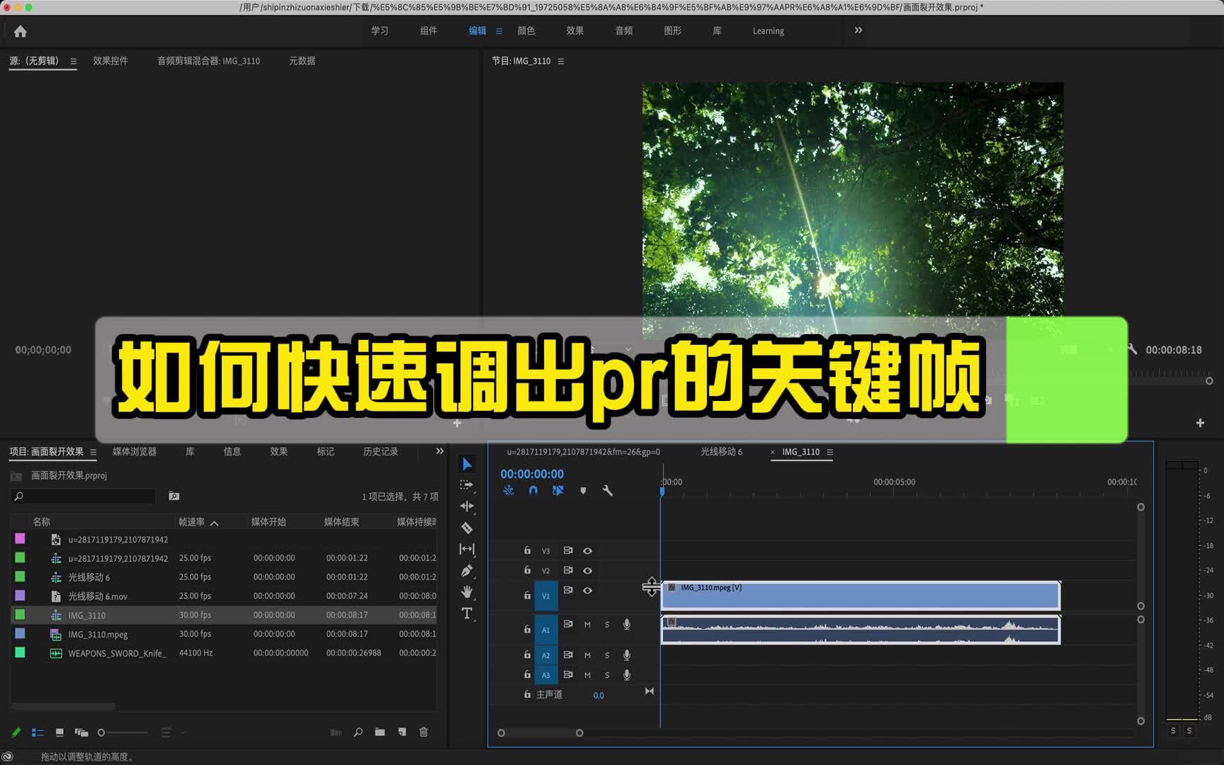Select the Ripple Edit tool
The image size is (1224, 765).
point(467,506)
